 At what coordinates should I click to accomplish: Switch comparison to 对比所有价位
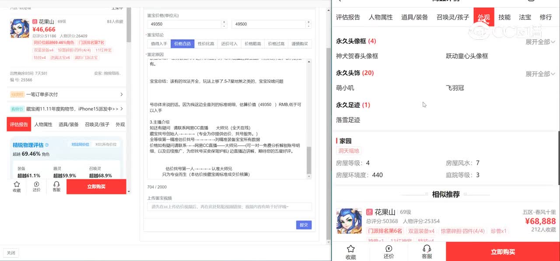[106, 144]
